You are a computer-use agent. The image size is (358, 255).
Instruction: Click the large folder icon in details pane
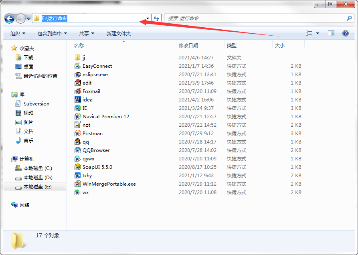[18, 241]
